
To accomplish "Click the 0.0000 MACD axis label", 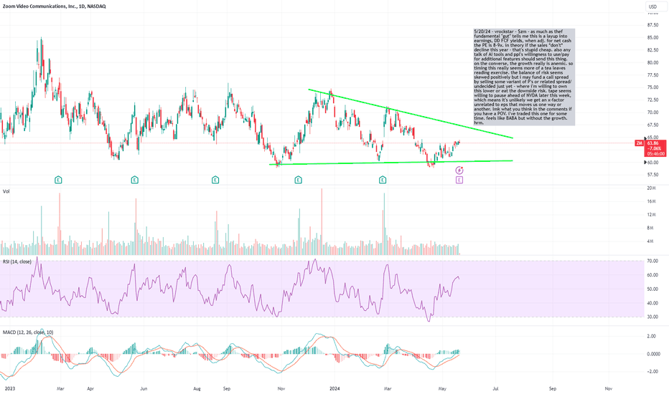I will 654,354.
